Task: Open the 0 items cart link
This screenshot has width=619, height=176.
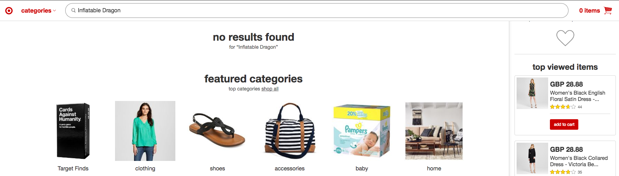Action: 589,11
